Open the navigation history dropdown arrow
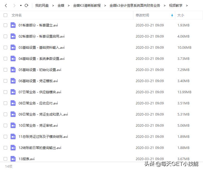203x171 pixels. tap(21, 6)
